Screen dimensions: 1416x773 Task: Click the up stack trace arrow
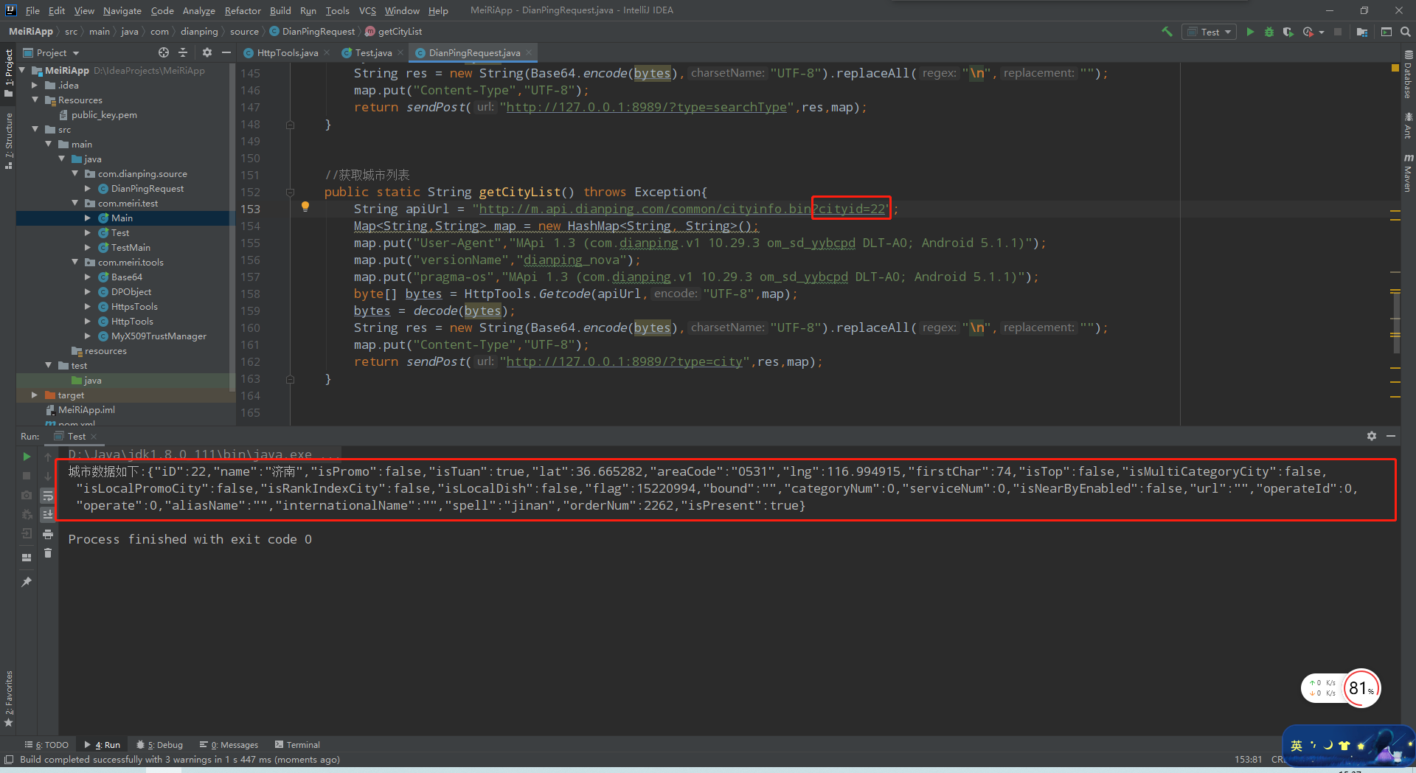pos(48,457)
